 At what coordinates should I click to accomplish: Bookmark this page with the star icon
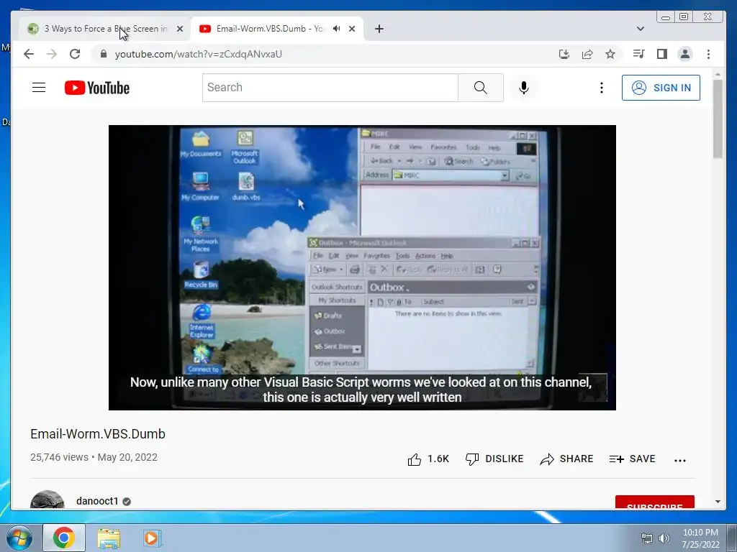coord(610,54)
